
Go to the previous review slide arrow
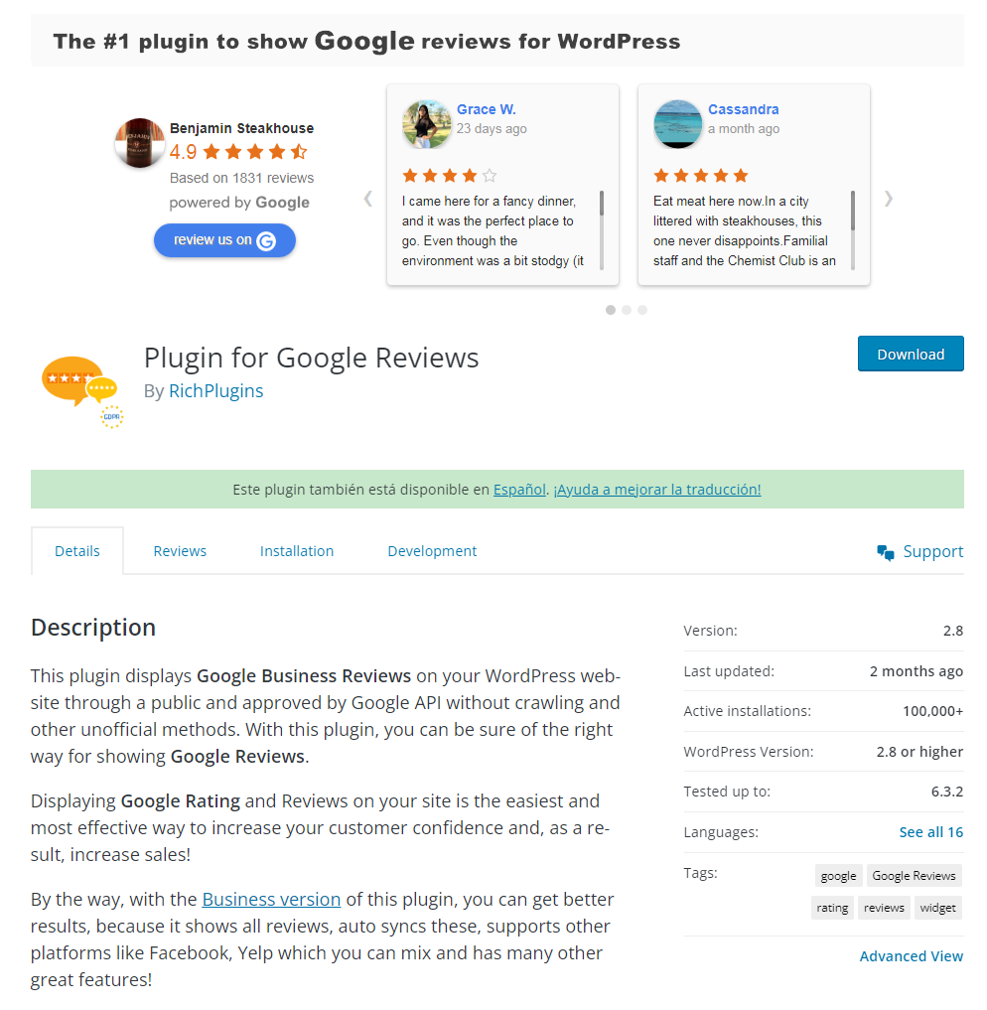point(367,199)
